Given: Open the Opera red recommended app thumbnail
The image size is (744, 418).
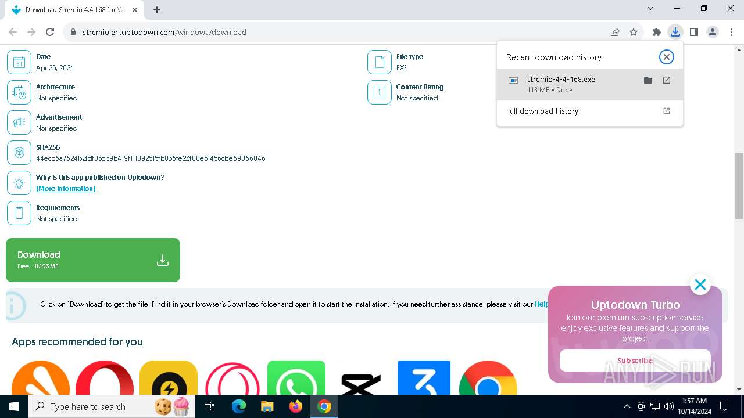Looking at the screenshot, I should [x=105, y=378].
